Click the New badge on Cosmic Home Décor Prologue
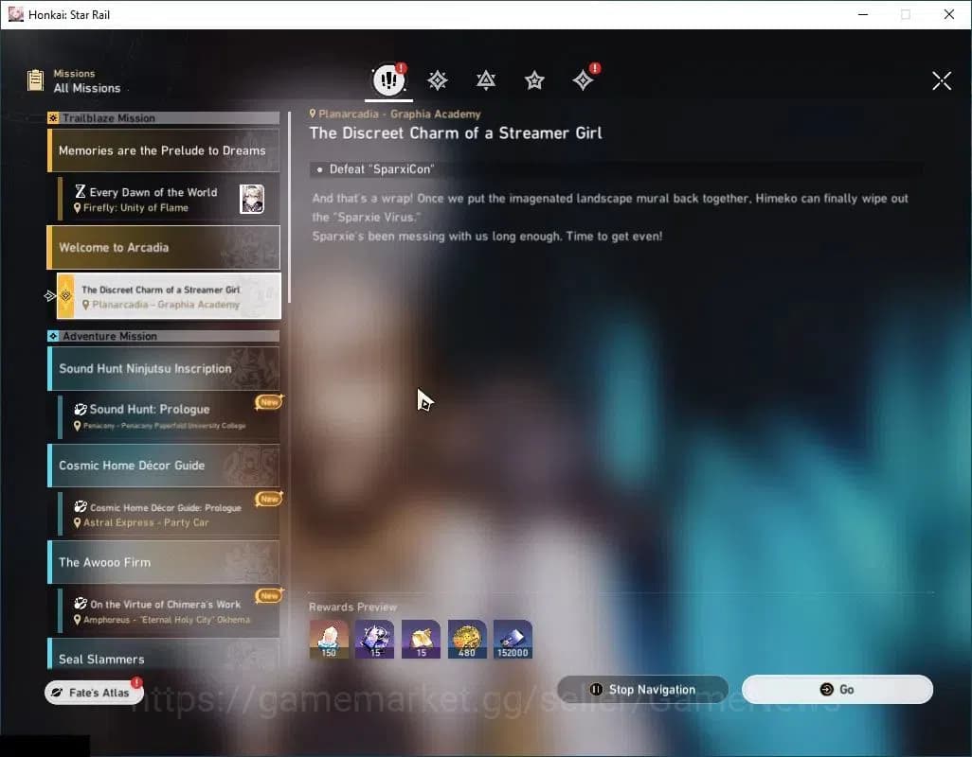Viewport: 972px width, 757px height. pyautogui.click(x=269, y=499)
